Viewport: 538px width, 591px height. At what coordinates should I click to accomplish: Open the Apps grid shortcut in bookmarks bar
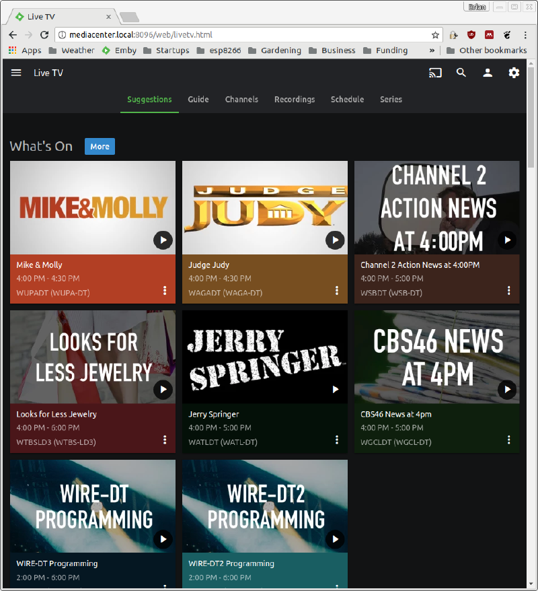click(25, 50)
